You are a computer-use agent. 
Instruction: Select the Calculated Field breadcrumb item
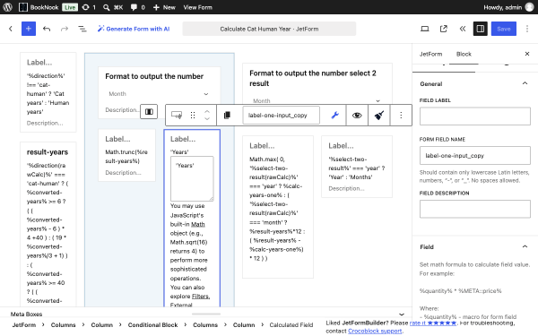(291, 324)
